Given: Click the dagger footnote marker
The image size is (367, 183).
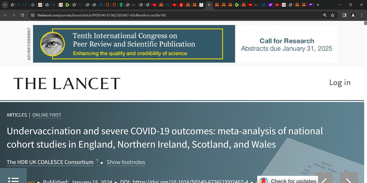Looking at the screenshot, I should coord(97,160).
